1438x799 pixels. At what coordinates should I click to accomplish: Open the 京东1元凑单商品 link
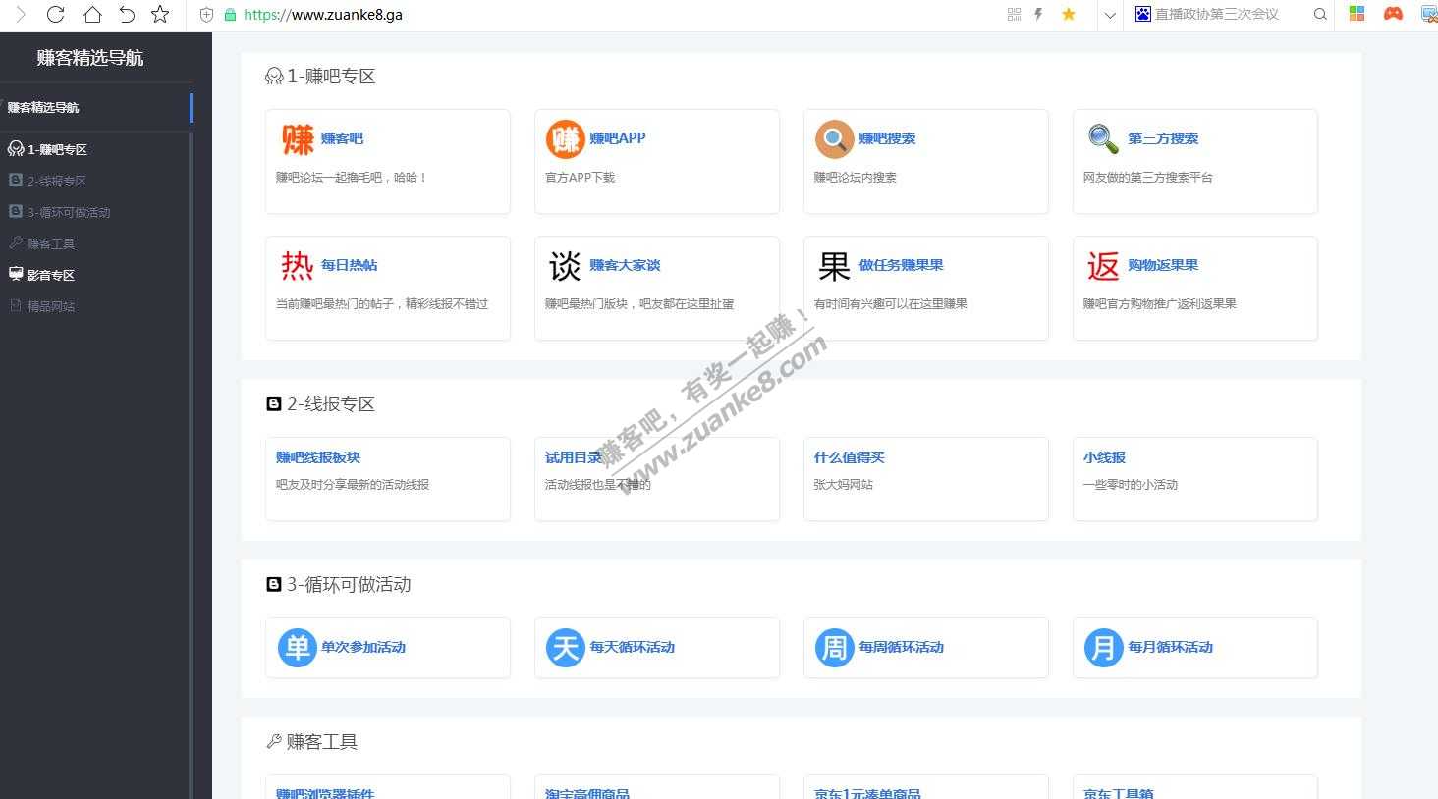(x=867, y=793)
